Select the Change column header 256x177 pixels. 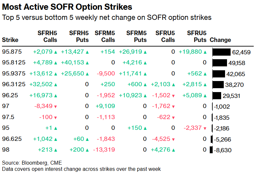[220, 40]
